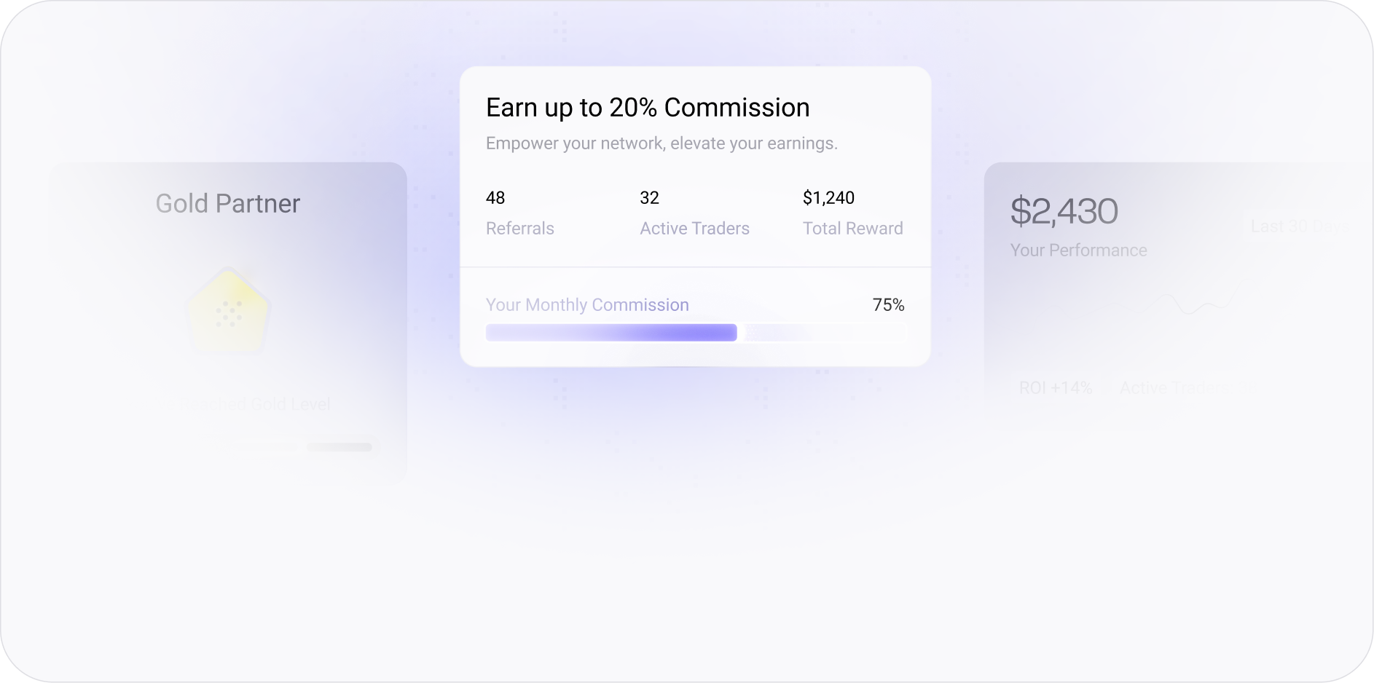Click the Monthly Commission progress bar
Viewport: 1374px width, 683px height.
point(695,333)
